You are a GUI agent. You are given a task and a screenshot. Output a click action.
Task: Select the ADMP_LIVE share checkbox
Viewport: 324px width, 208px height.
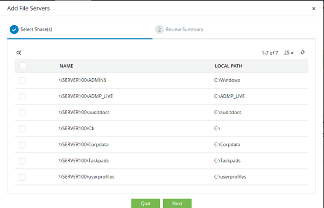22,96
